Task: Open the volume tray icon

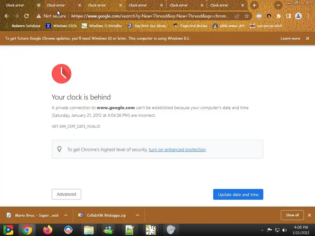Action: pos(285,230)
